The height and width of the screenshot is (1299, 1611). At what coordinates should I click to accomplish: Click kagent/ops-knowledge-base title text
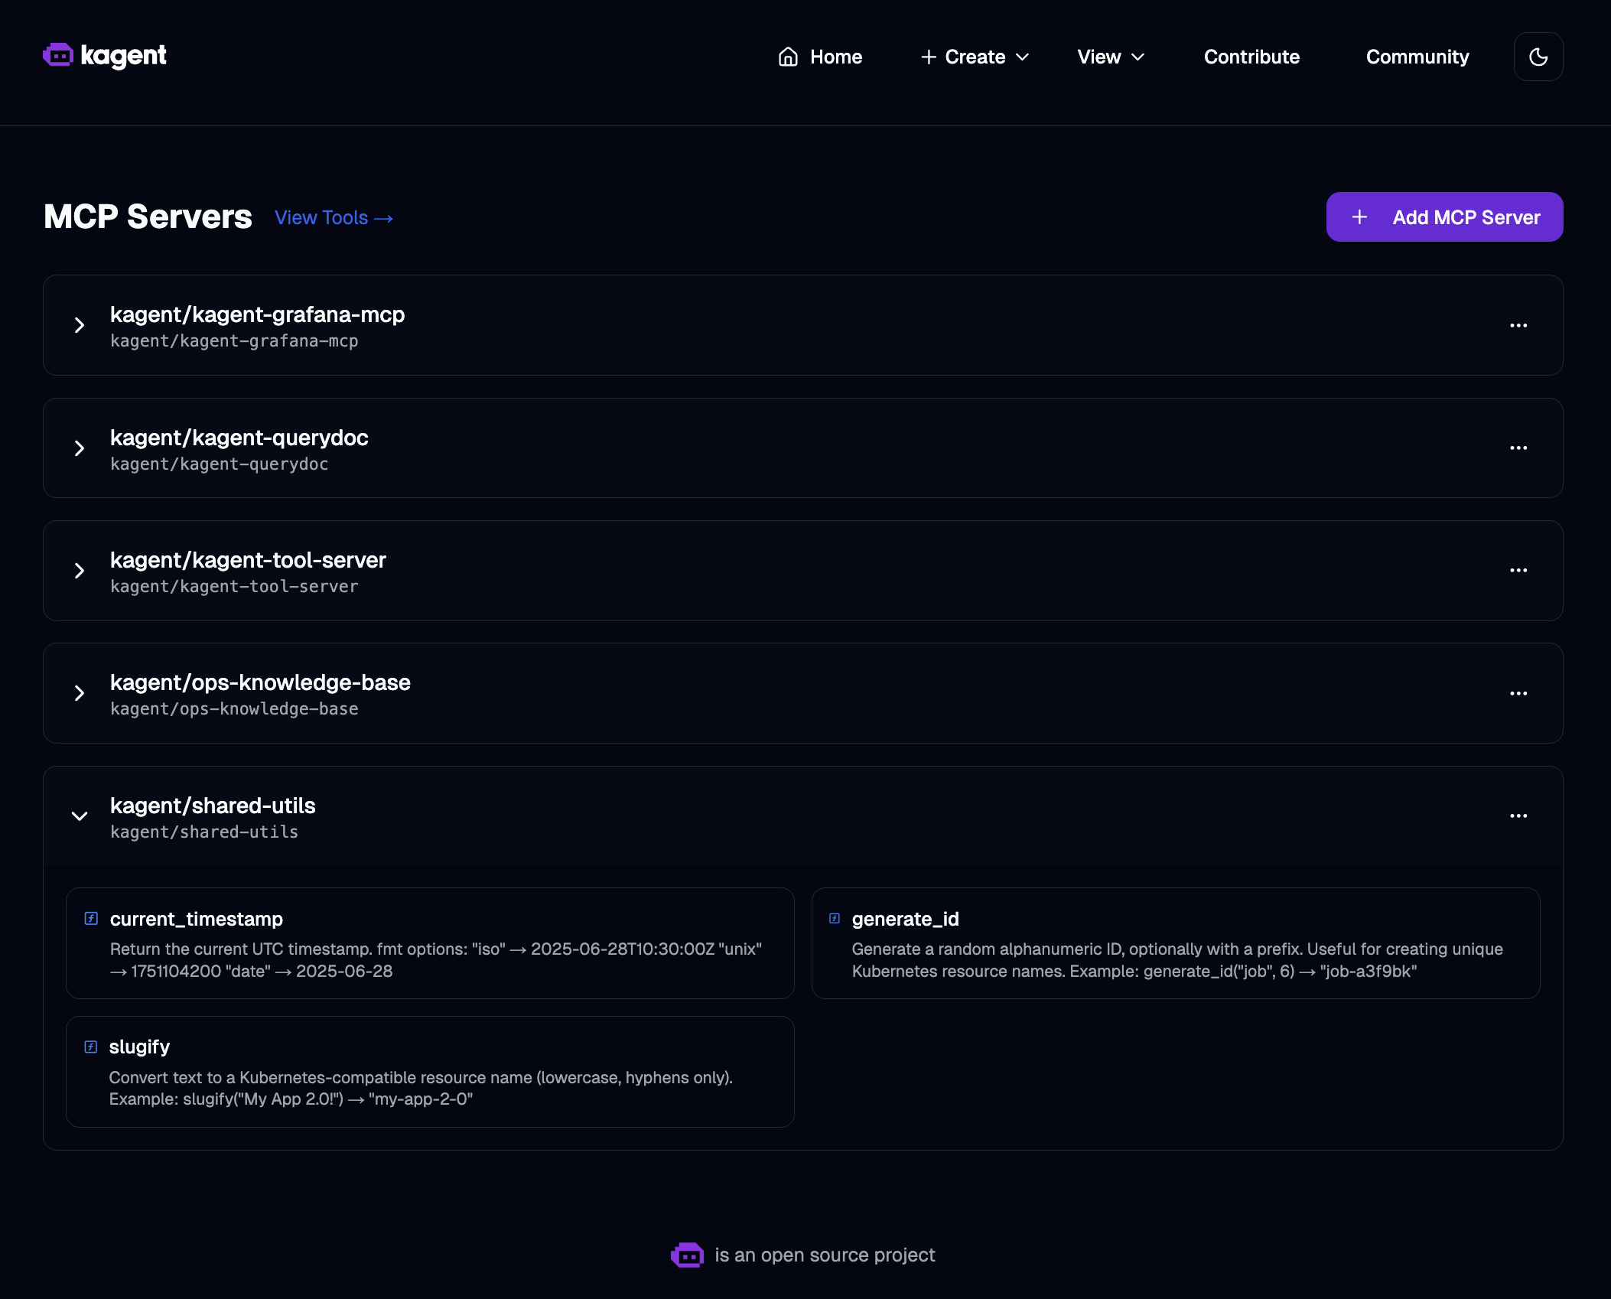click(260, 682)
